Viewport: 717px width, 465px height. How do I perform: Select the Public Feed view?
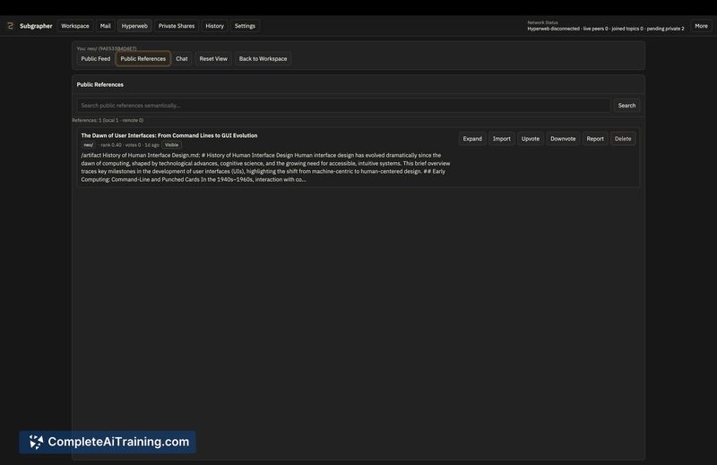pyautogui.click(x=96, y=58)
